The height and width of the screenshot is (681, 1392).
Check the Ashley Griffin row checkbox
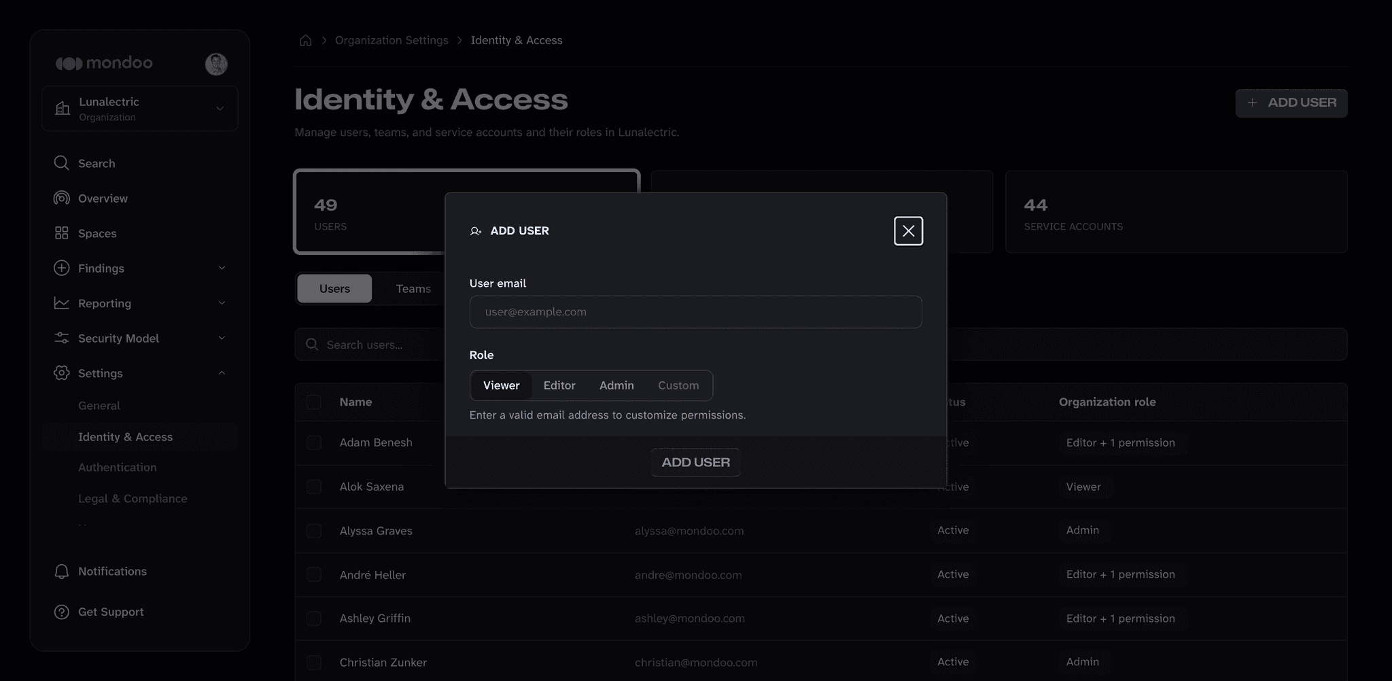click(313, 618)
